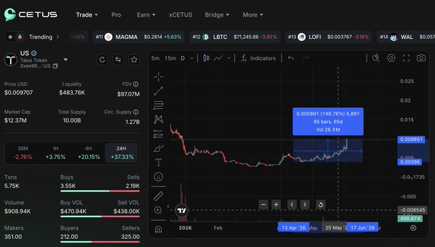Open the TradingView logo link
This screenshot has width=435, height=247.
pyautogui.click(x=182, y=211)
